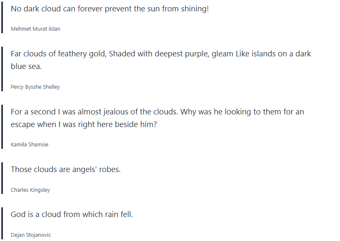Click the author name Percy Bysshe Shelley
The width and height of the screenshot is (340, 241).
pos(35,87)
